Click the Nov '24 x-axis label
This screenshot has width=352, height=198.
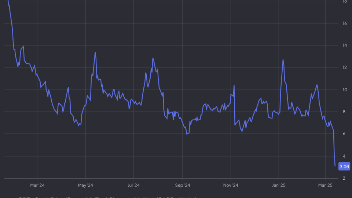tap(231, 185)
